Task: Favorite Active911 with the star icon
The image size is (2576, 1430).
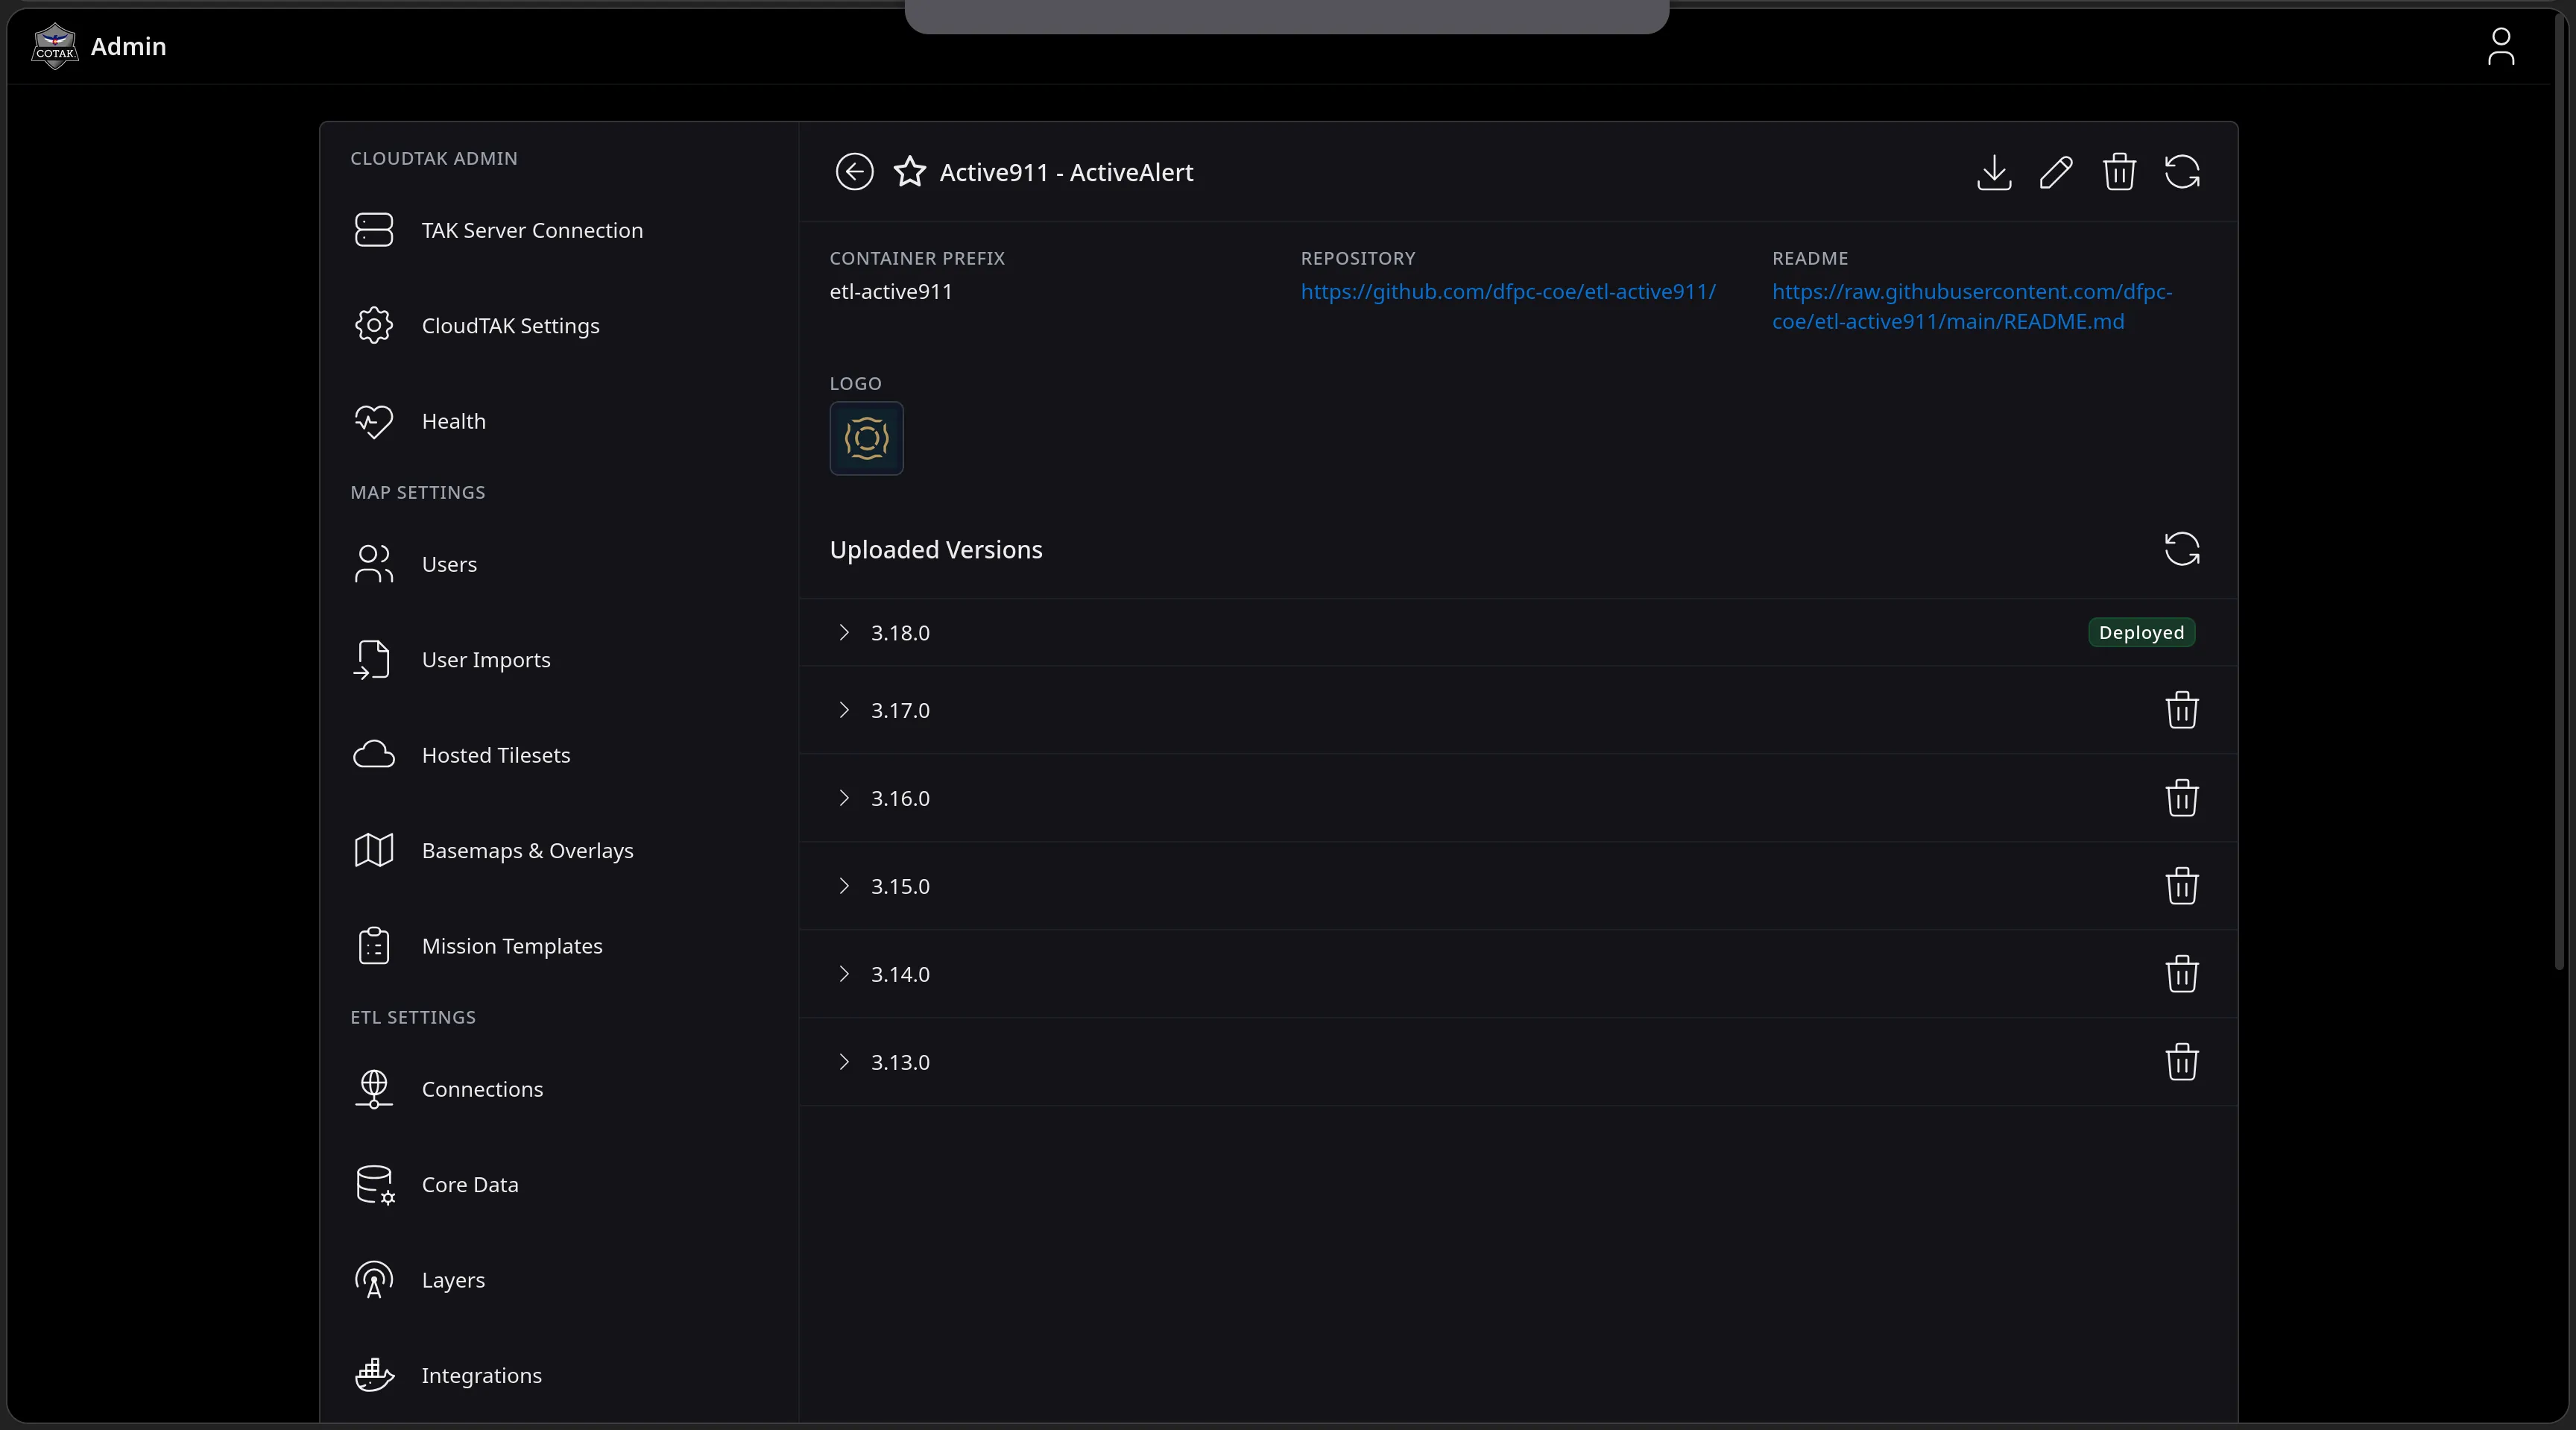Action: pos(909,172)
